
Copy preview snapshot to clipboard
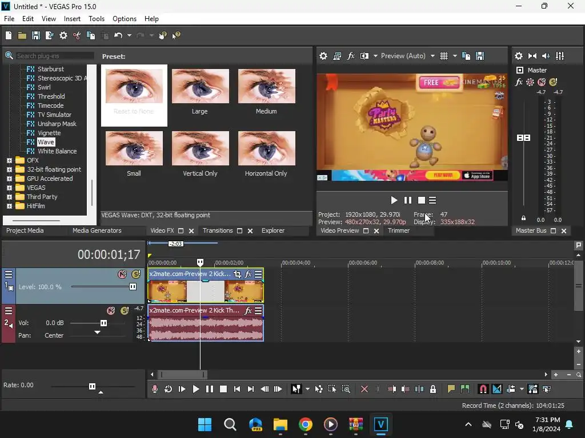[466, 56]
